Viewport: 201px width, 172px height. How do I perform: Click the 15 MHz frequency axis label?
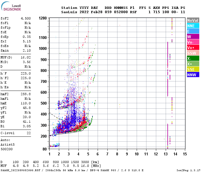click(x=185, y=154)
